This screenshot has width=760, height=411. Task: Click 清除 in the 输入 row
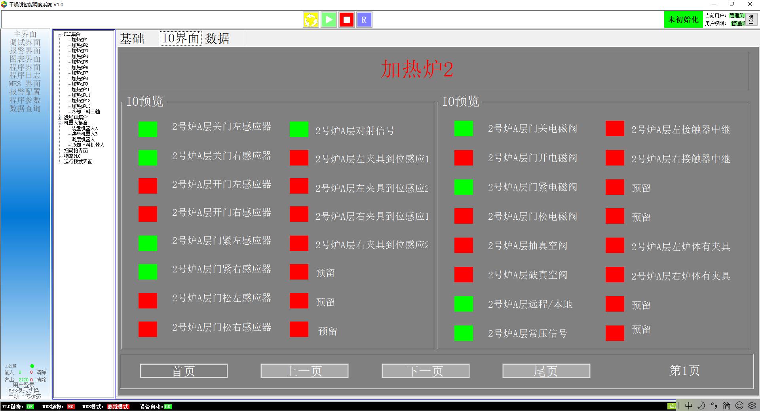[x=42, y=372]
